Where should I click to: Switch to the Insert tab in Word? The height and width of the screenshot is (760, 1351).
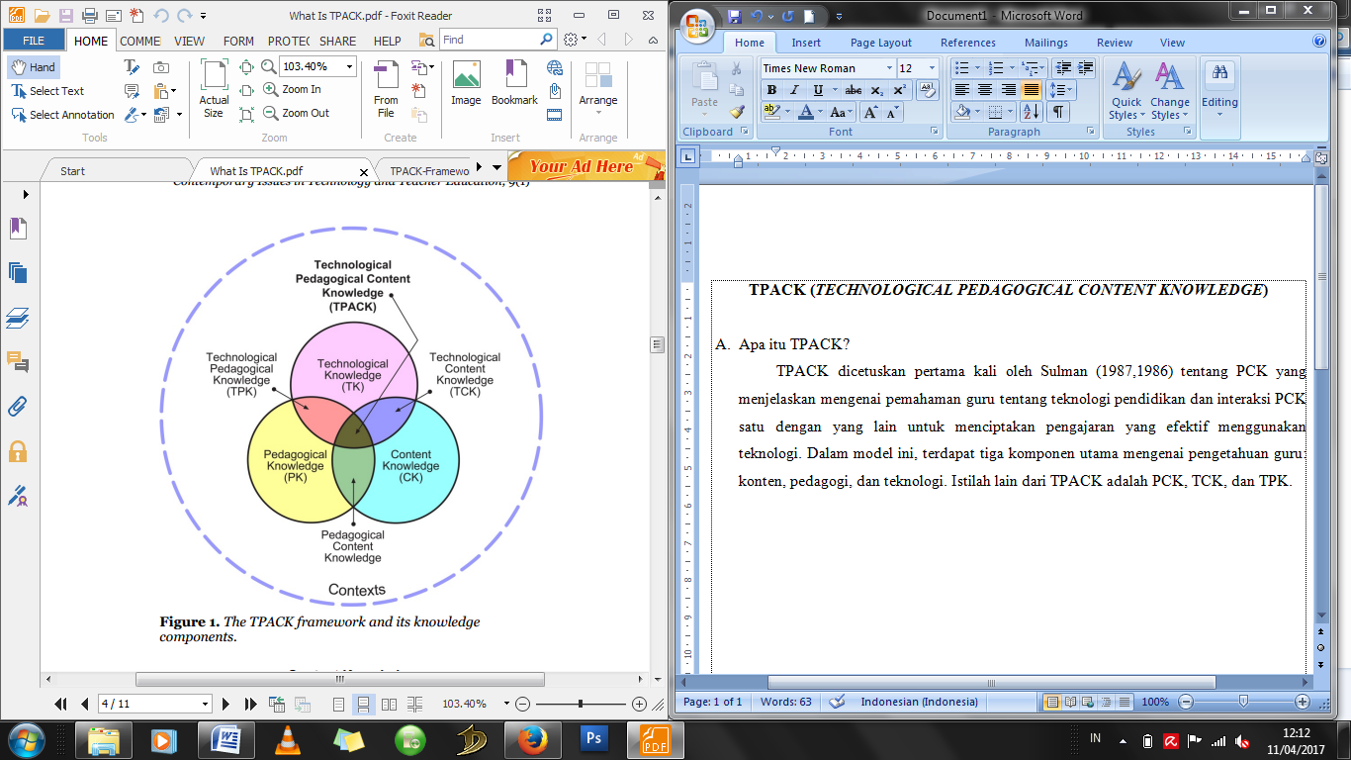[x=806, y=43]
